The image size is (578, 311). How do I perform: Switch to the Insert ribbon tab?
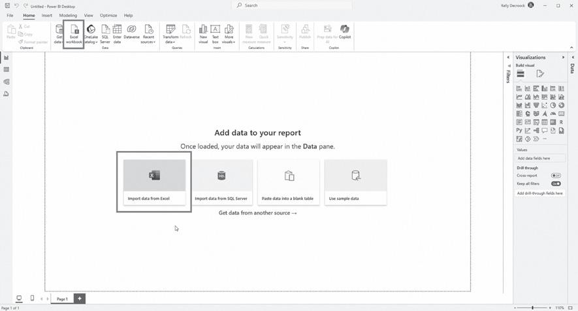(x=47, y=16)
